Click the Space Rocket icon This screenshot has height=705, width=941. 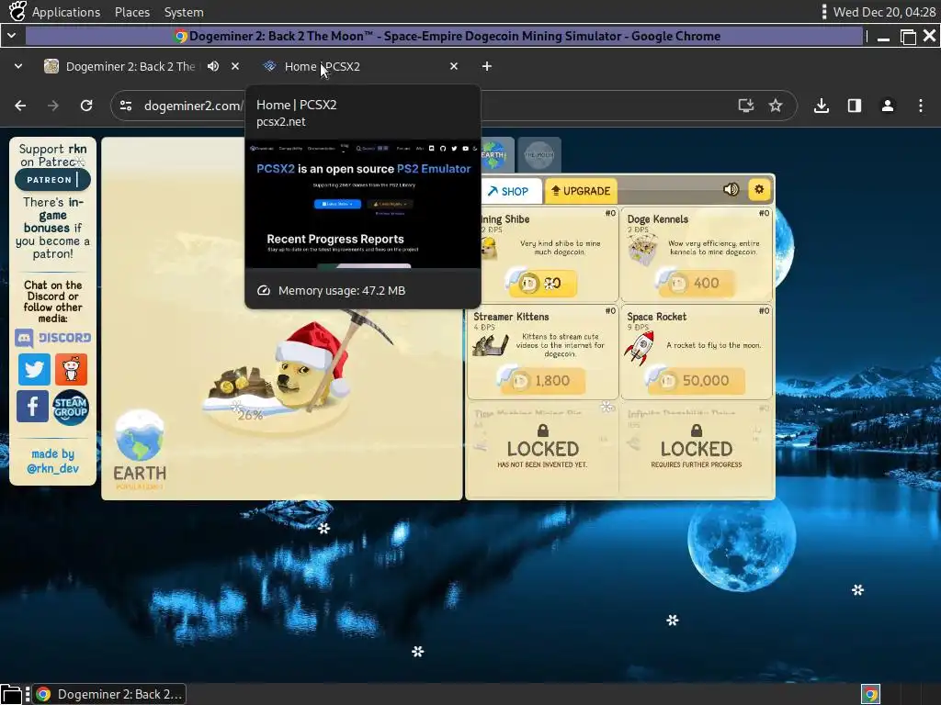click(x=640, y=346)
